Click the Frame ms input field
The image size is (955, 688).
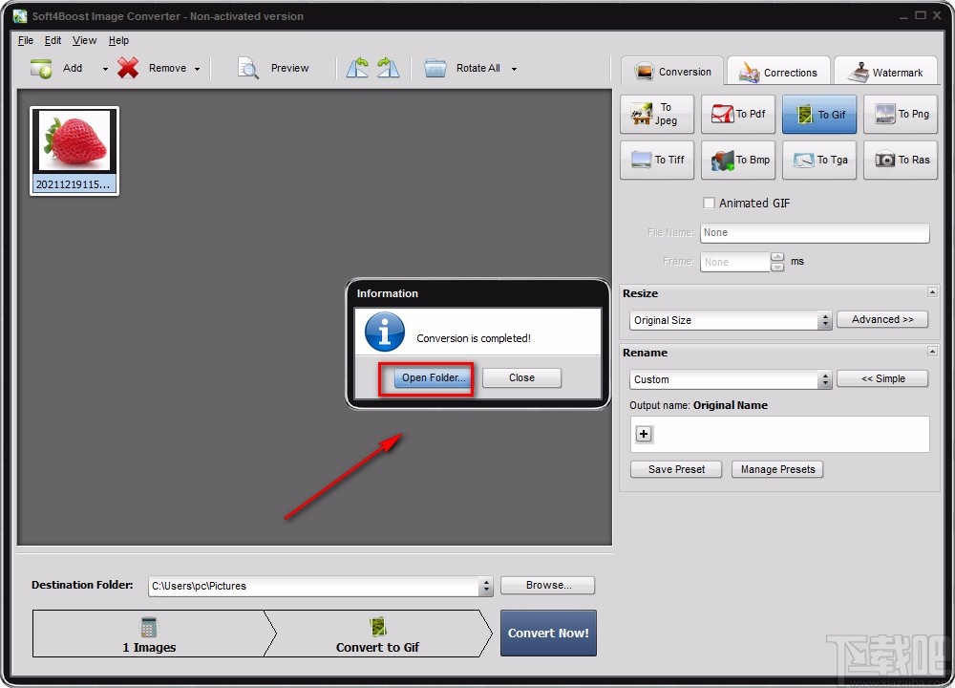735,262
